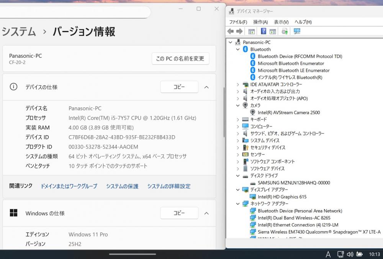Screen dimensions: 383x259
Task: Click the battery icon in the taskbar tray
Action: pos(359,254)
